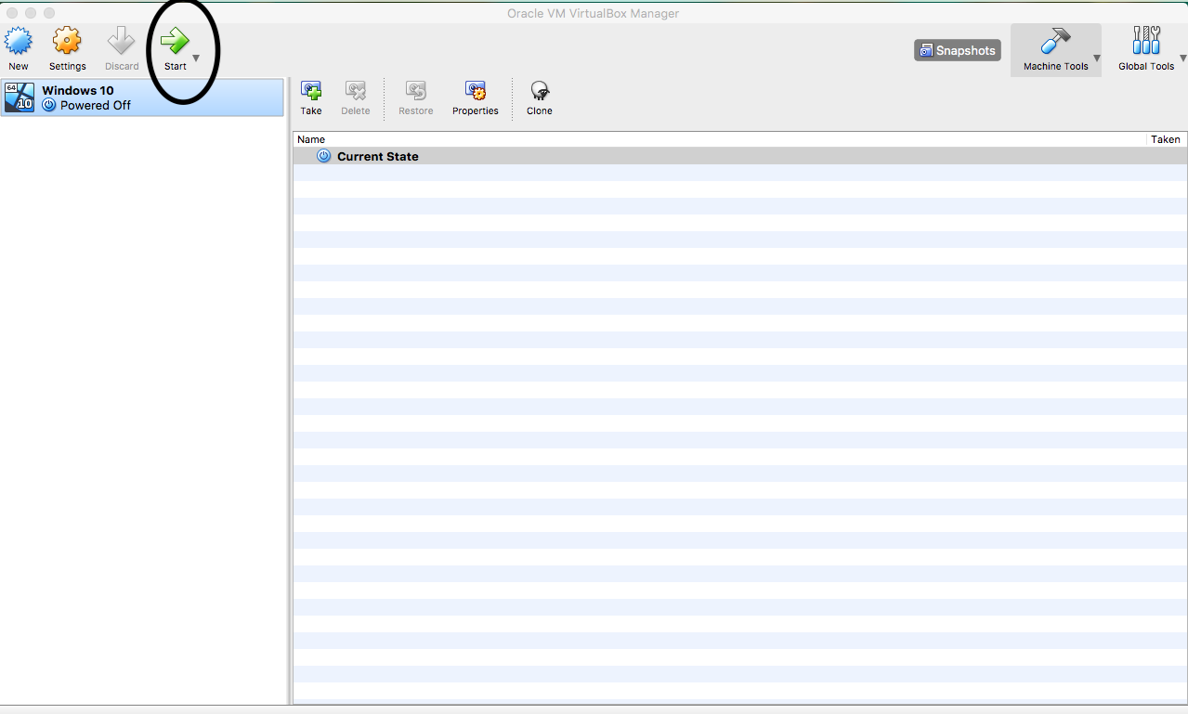Image resolution: width=1188 pixels, height=714 pixels.
Task: Open Settings for the Windows 10 VM
Action: click(66, 42)
